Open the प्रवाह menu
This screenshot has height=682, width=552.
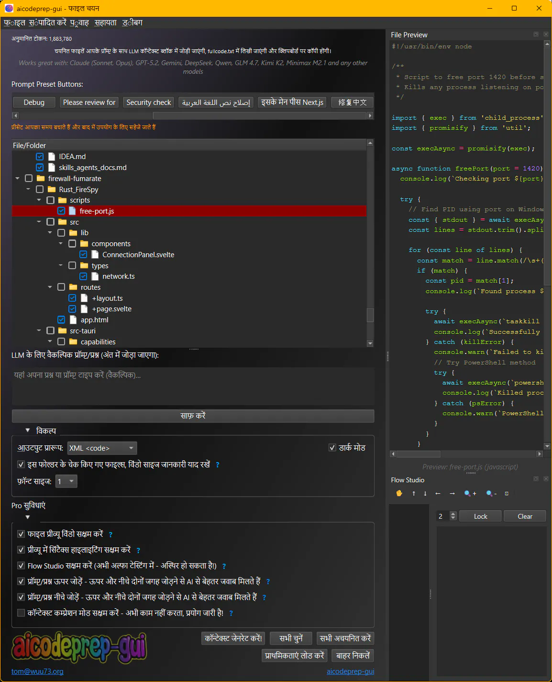pyautogui.click(x=79, y=23)
